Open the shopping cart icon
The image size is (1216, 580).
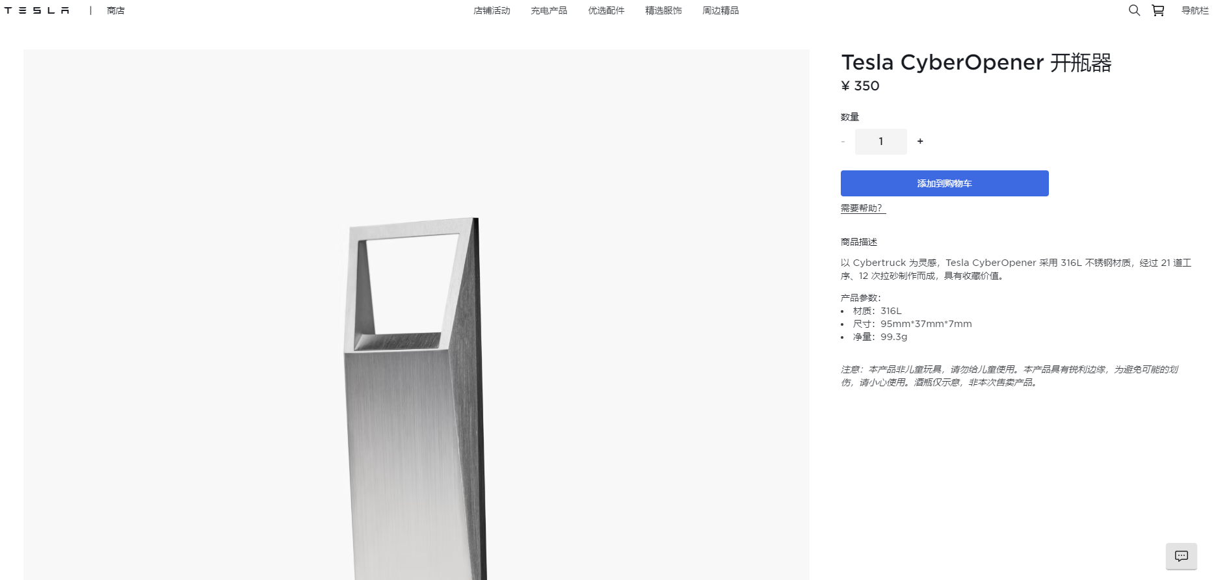1158,10
